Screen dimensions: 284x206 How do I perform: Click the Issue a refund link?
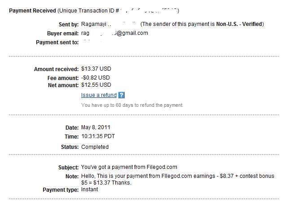pyautogui.click(x=99, y=95)
